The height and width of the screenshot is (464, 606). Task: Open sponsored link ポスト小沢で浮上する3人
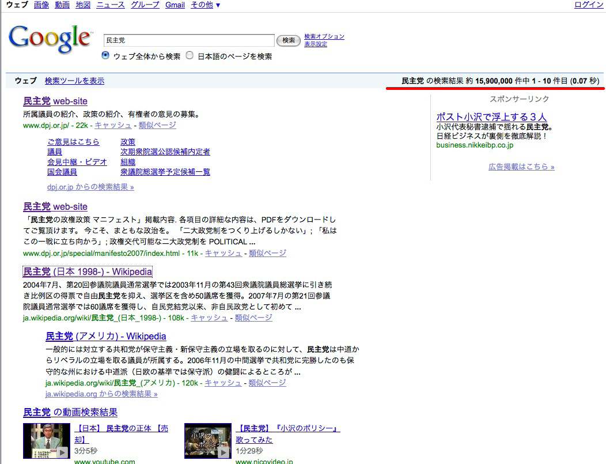pyautogui.click(x=491, y=117)
